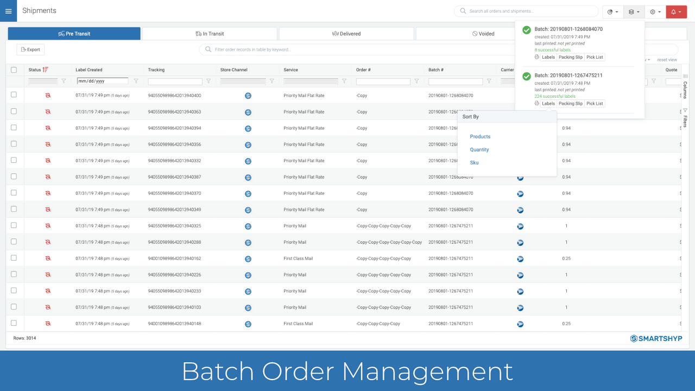
Task: Switch to the In Transit tab
Action: 209,33
